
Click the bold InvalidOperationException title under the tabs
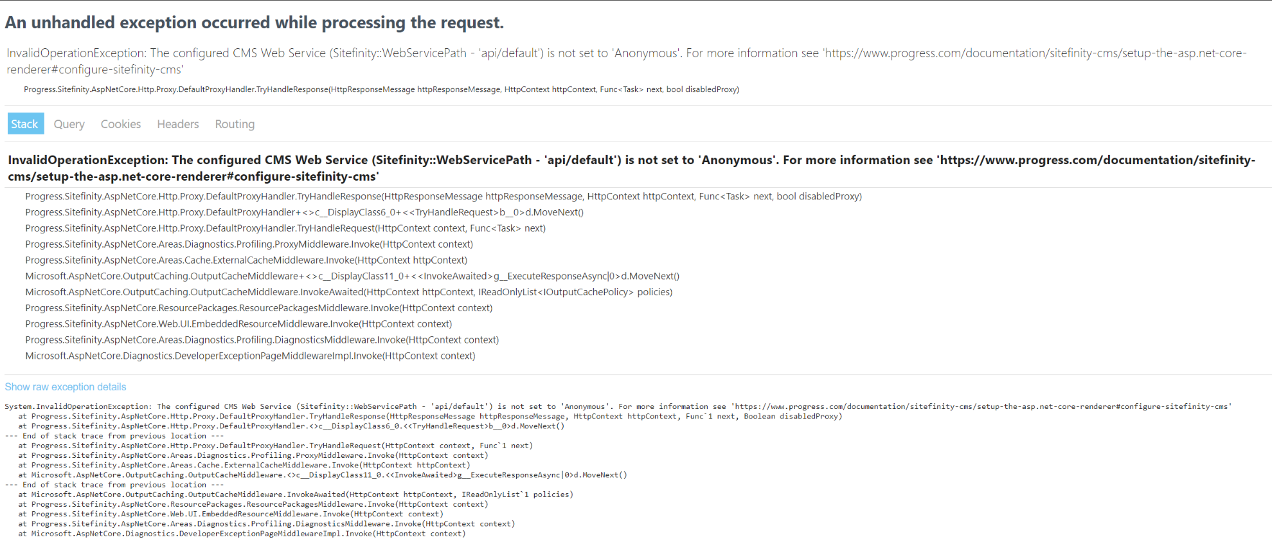pos(631,168)
